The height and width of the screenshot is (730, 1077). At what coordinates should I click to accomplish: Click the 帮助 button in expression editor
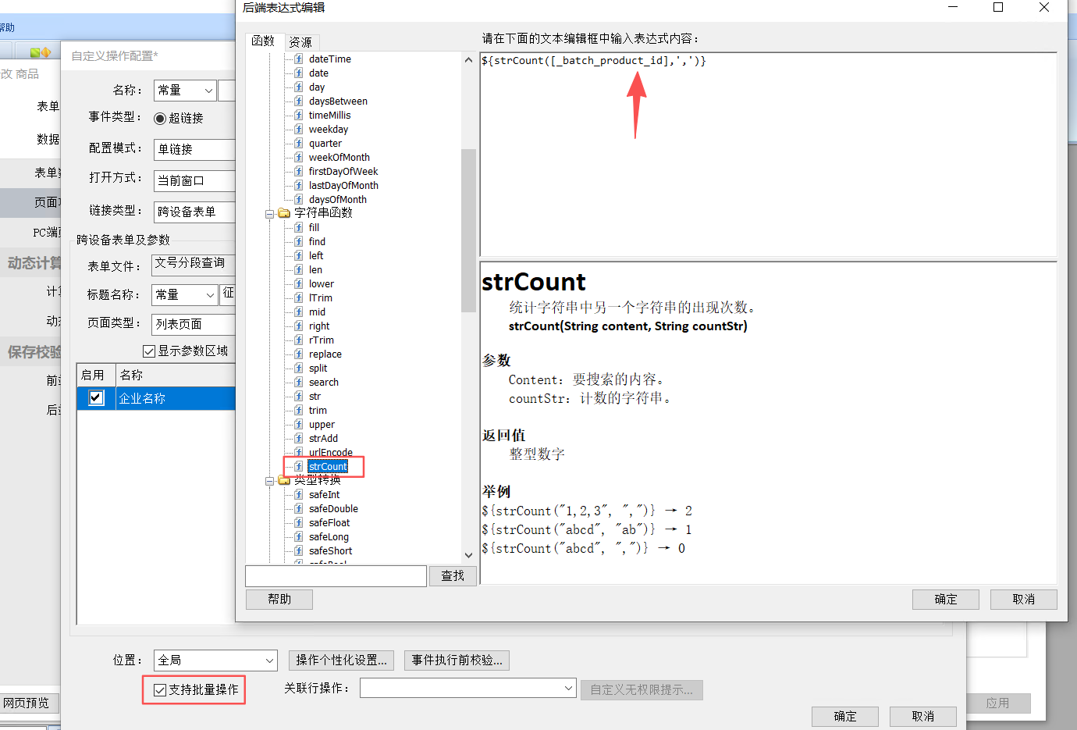pos(279,599)
